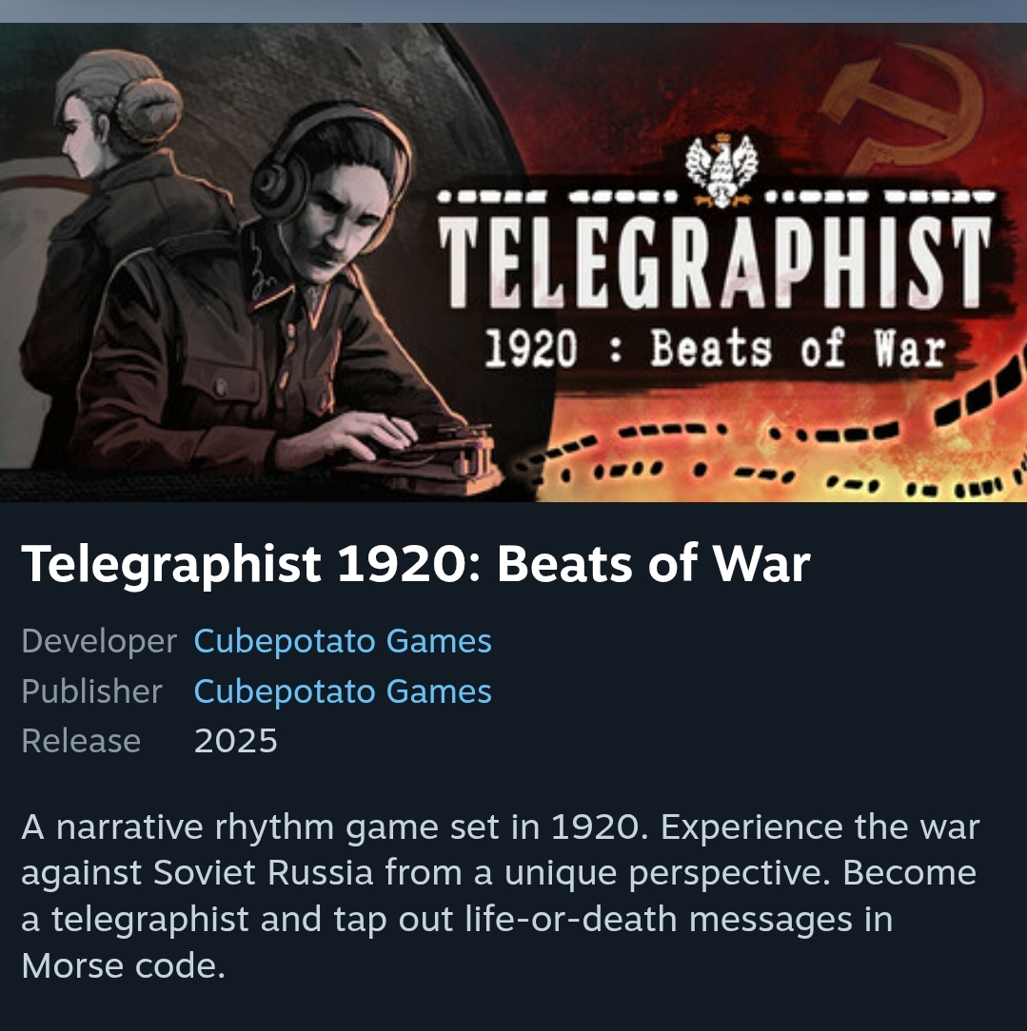
Task: Click the gray bar above the banner
Action: tap(513, 11)
